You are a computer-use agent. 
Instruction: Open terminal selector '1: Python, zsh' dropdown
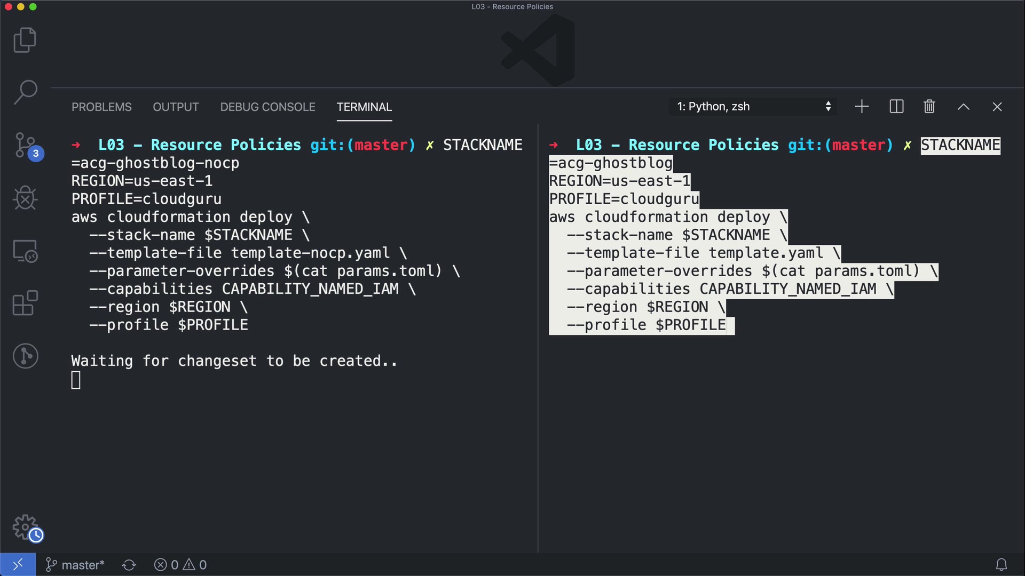click(x=753, y=107)
